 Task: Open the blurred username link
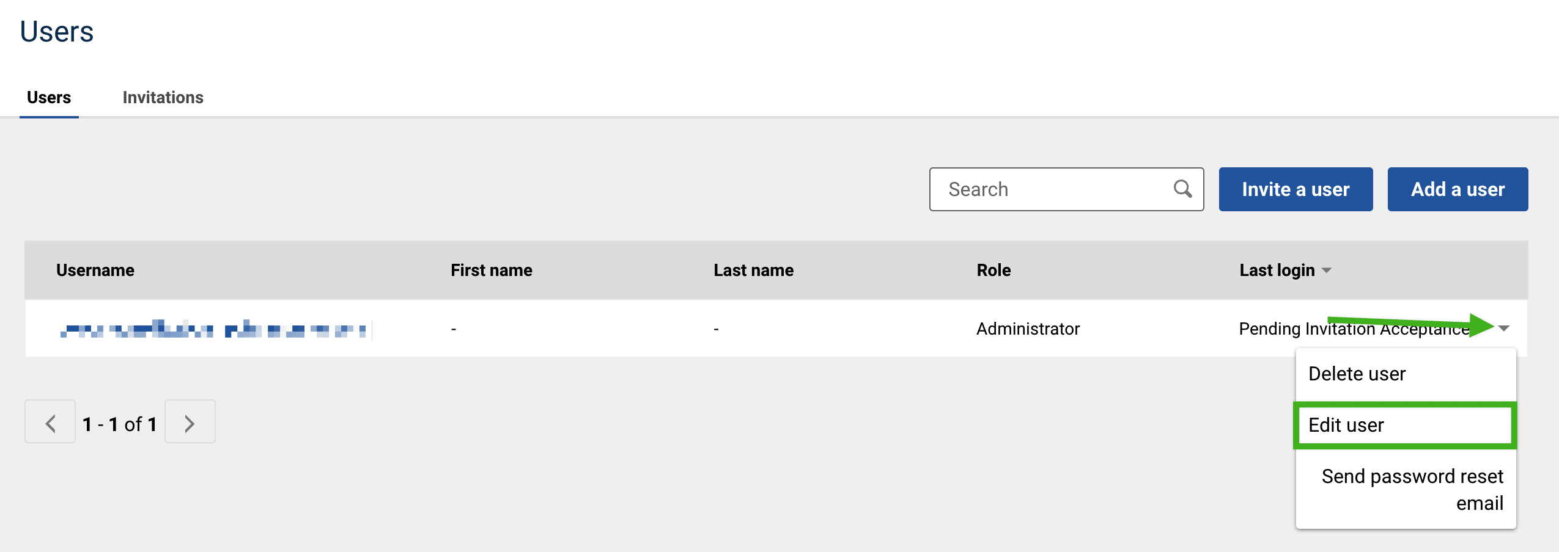[213, 330]
